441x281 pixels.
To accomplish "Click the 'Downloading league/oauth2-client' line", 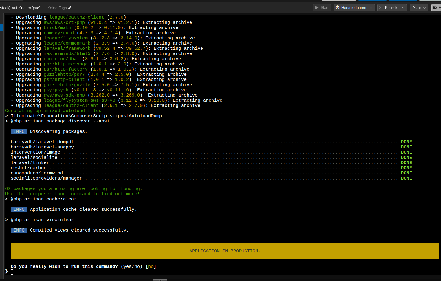I will 68,17.
